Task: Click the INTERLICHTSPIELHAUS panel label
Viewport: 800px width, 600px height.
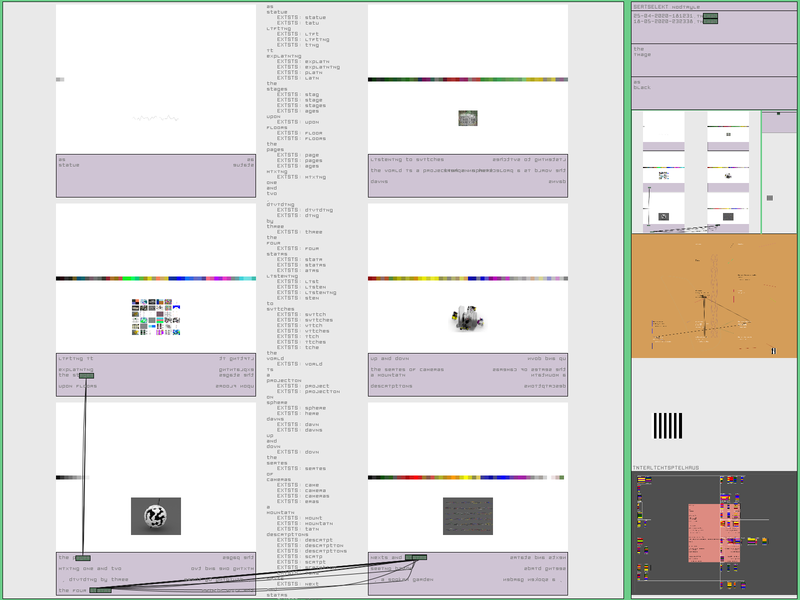Action: 666,468
